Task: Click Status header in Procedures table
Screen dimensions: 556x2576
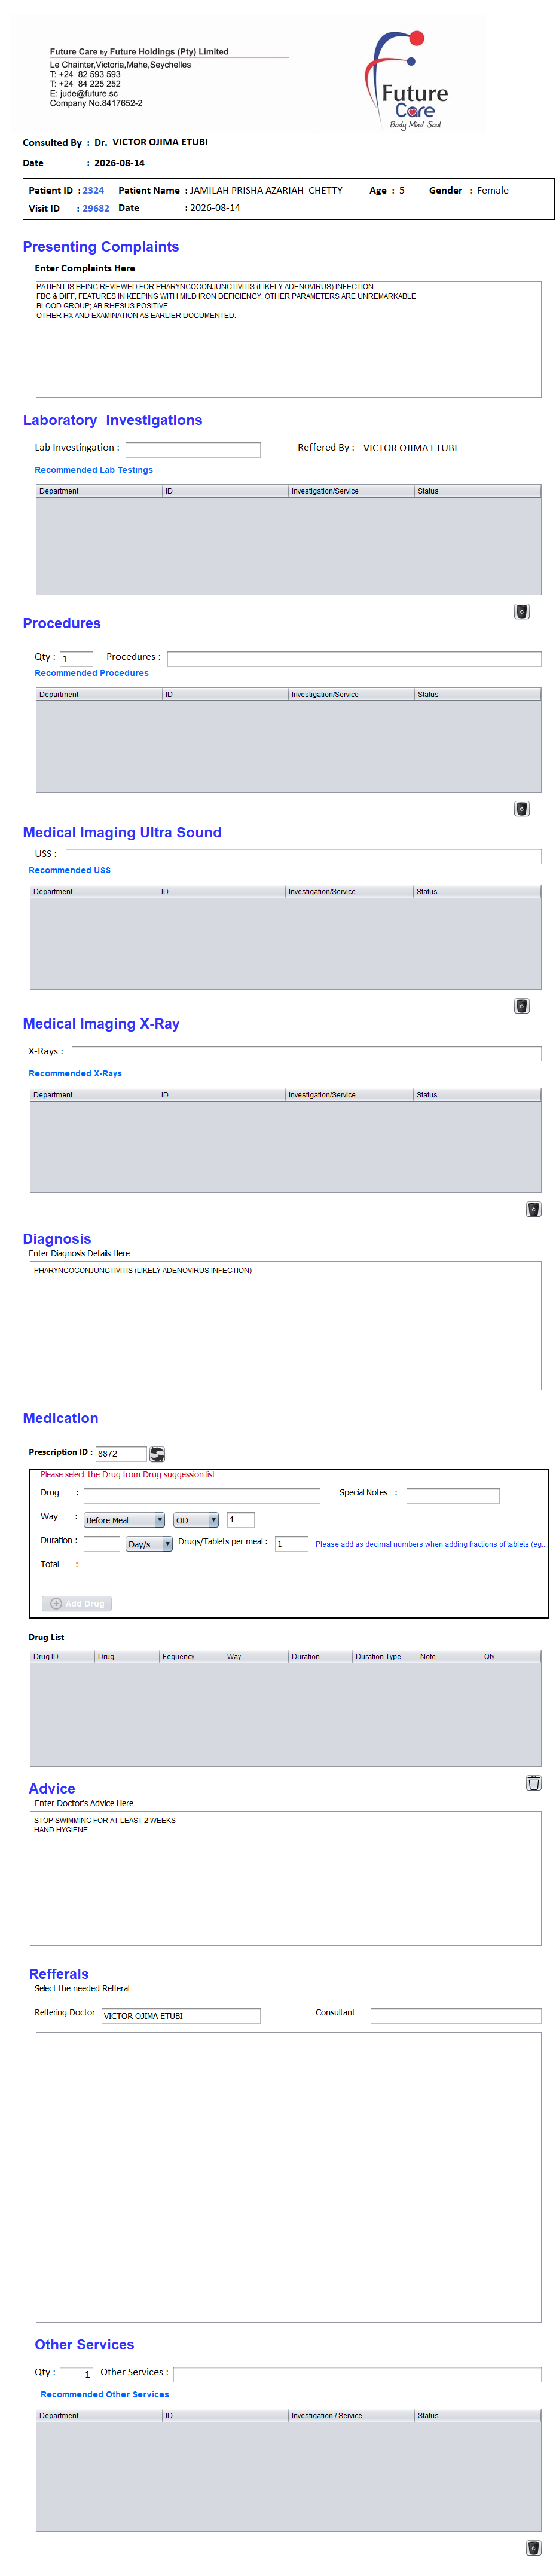Action: [x=477, y=694]
